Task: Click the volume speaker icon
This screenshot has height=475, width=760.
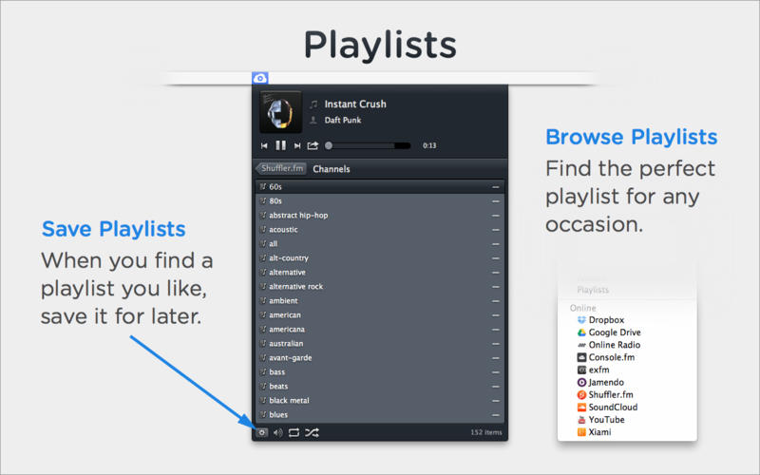Action: 277,432
